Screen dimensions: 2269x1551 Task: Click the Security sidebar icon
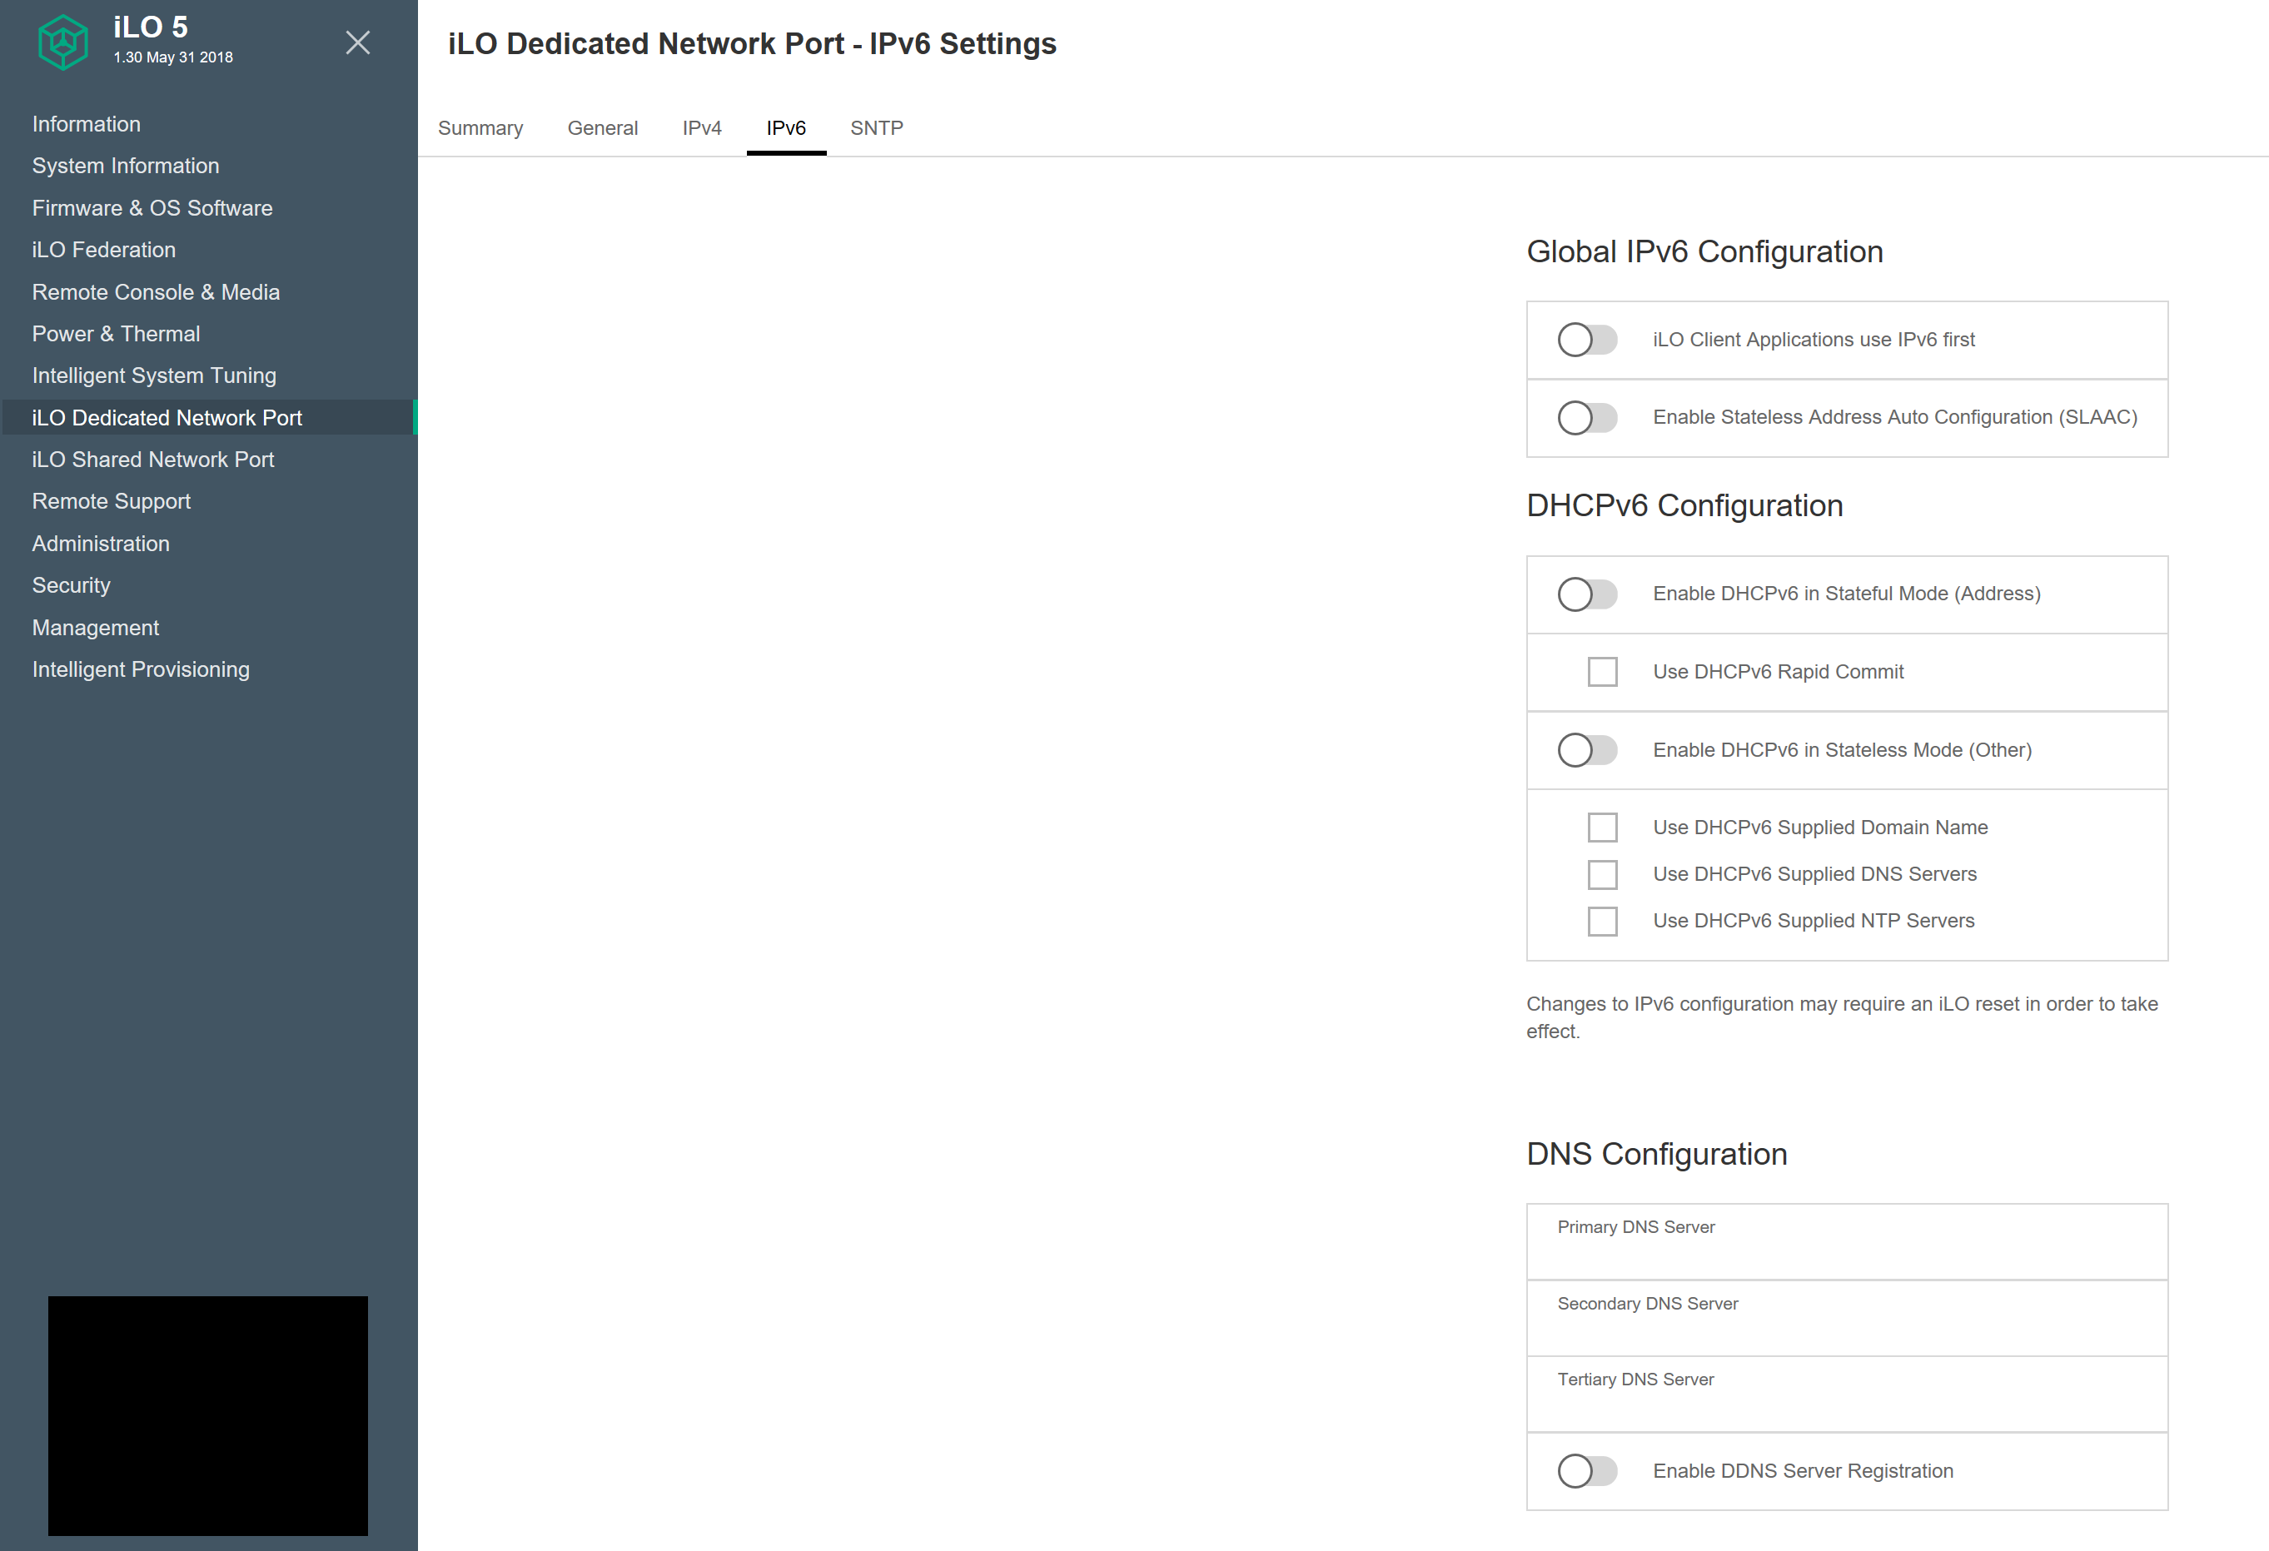(x=69, y=584)
